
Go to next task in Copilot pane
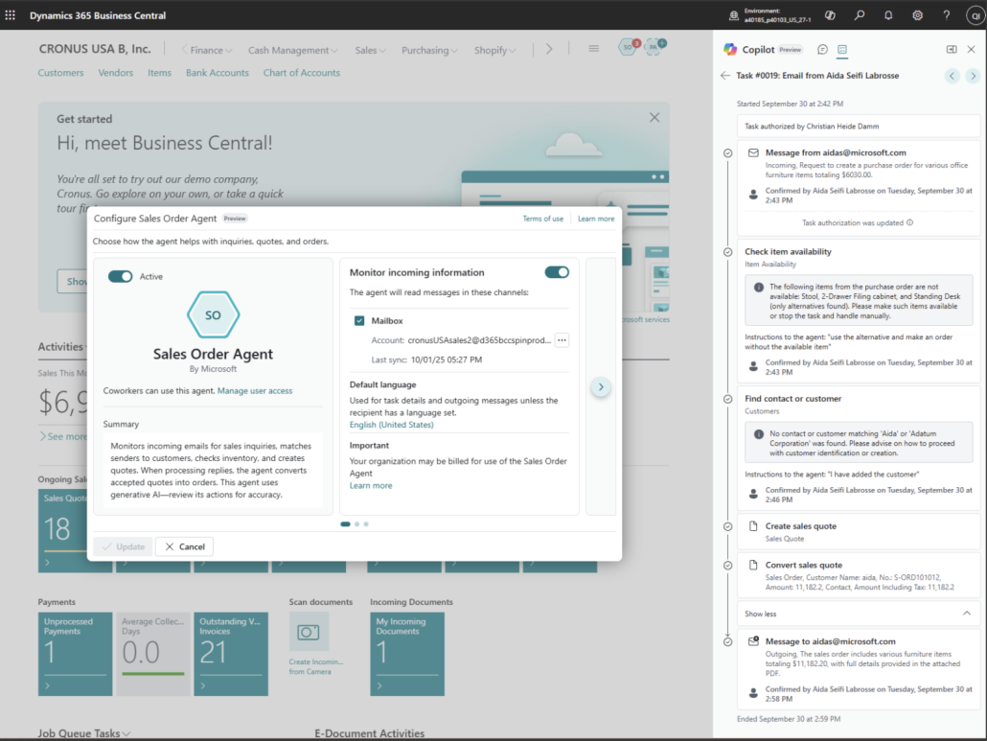pos(974,76)
